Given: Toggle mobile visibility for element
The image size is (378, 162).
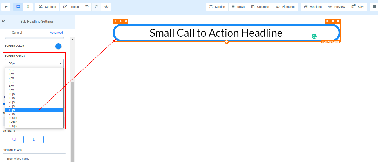Looking at the screenshot, I should [34, 140].
